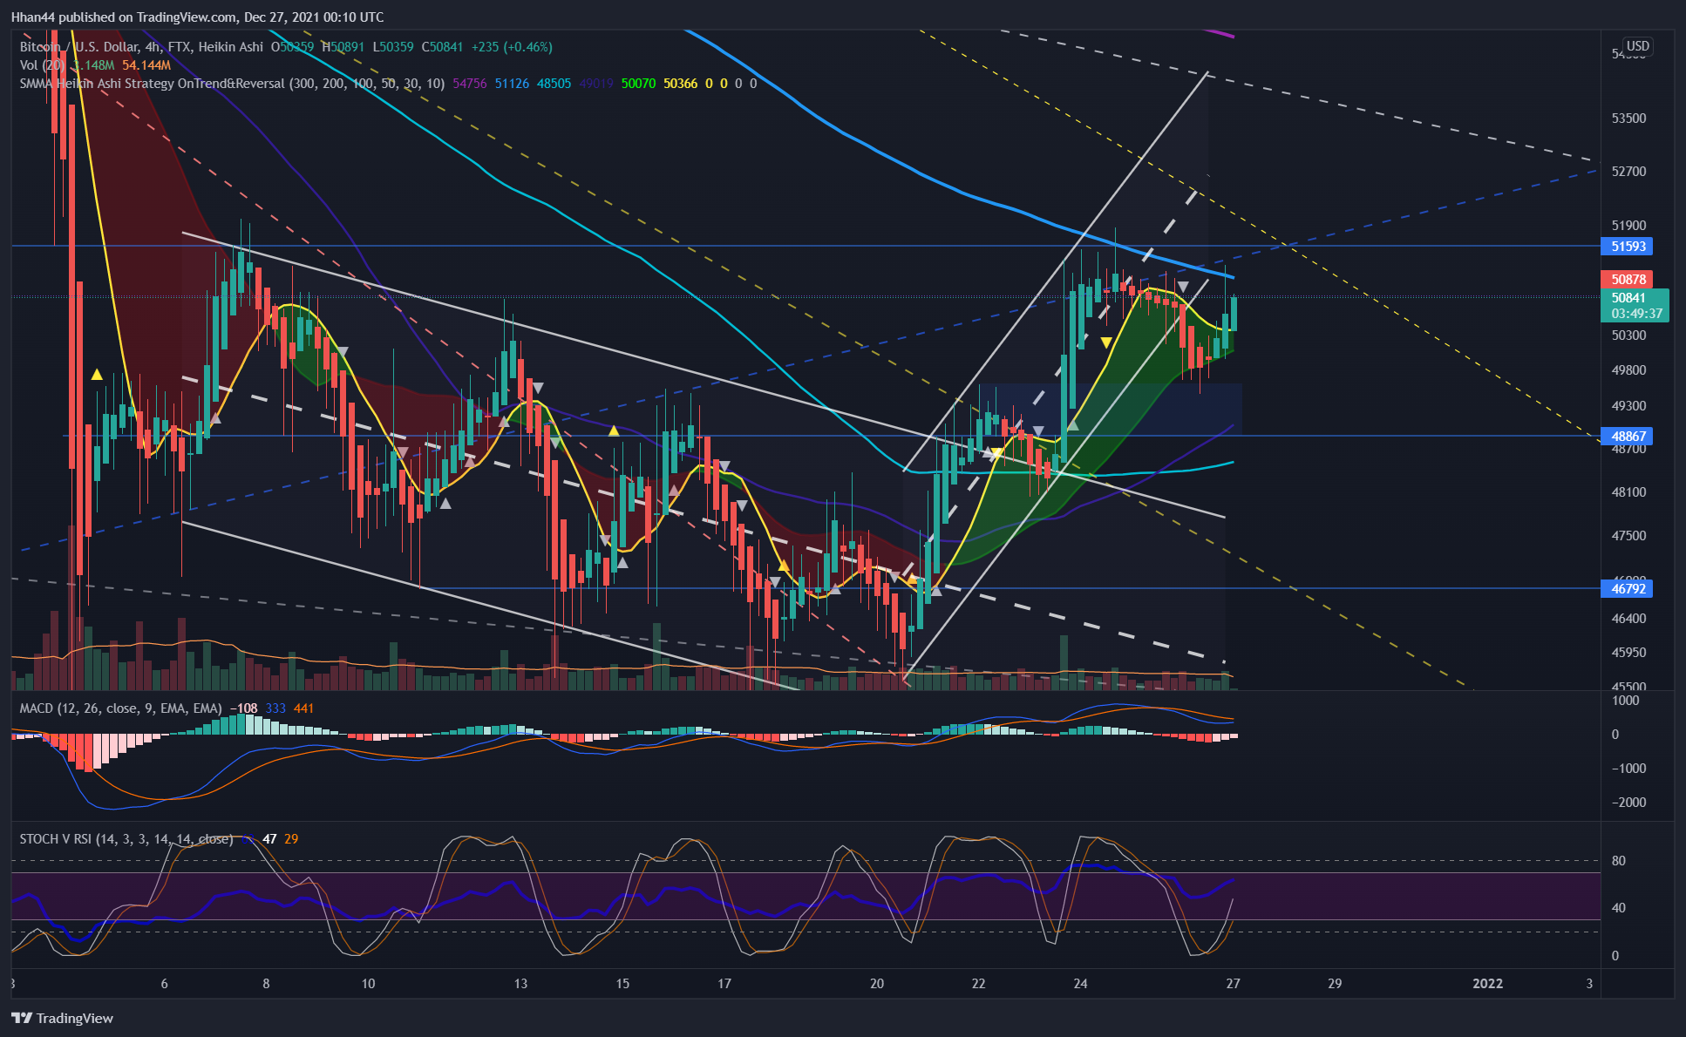Image resolution: width=1686 pixels, height=1037 pixels.
Task: Click the purple 54756 SMMA value
Action: tap(470, 84)
